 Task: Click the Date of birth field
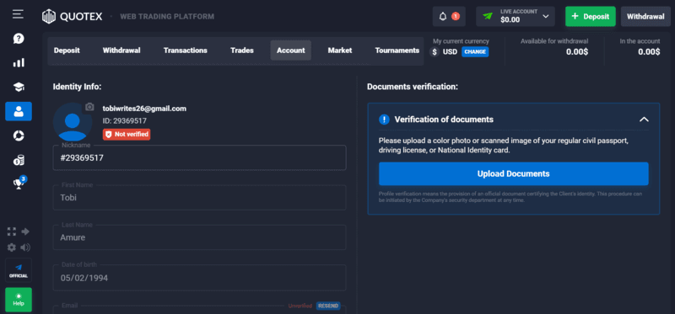[199, 278]
